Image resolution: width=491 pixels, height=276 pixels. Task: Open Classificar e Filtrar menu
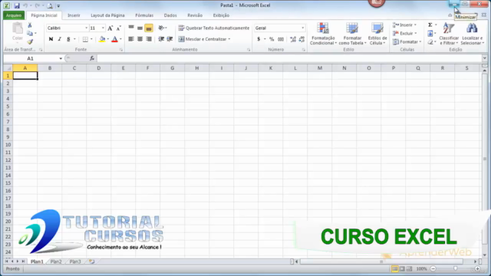pos(449,34)
